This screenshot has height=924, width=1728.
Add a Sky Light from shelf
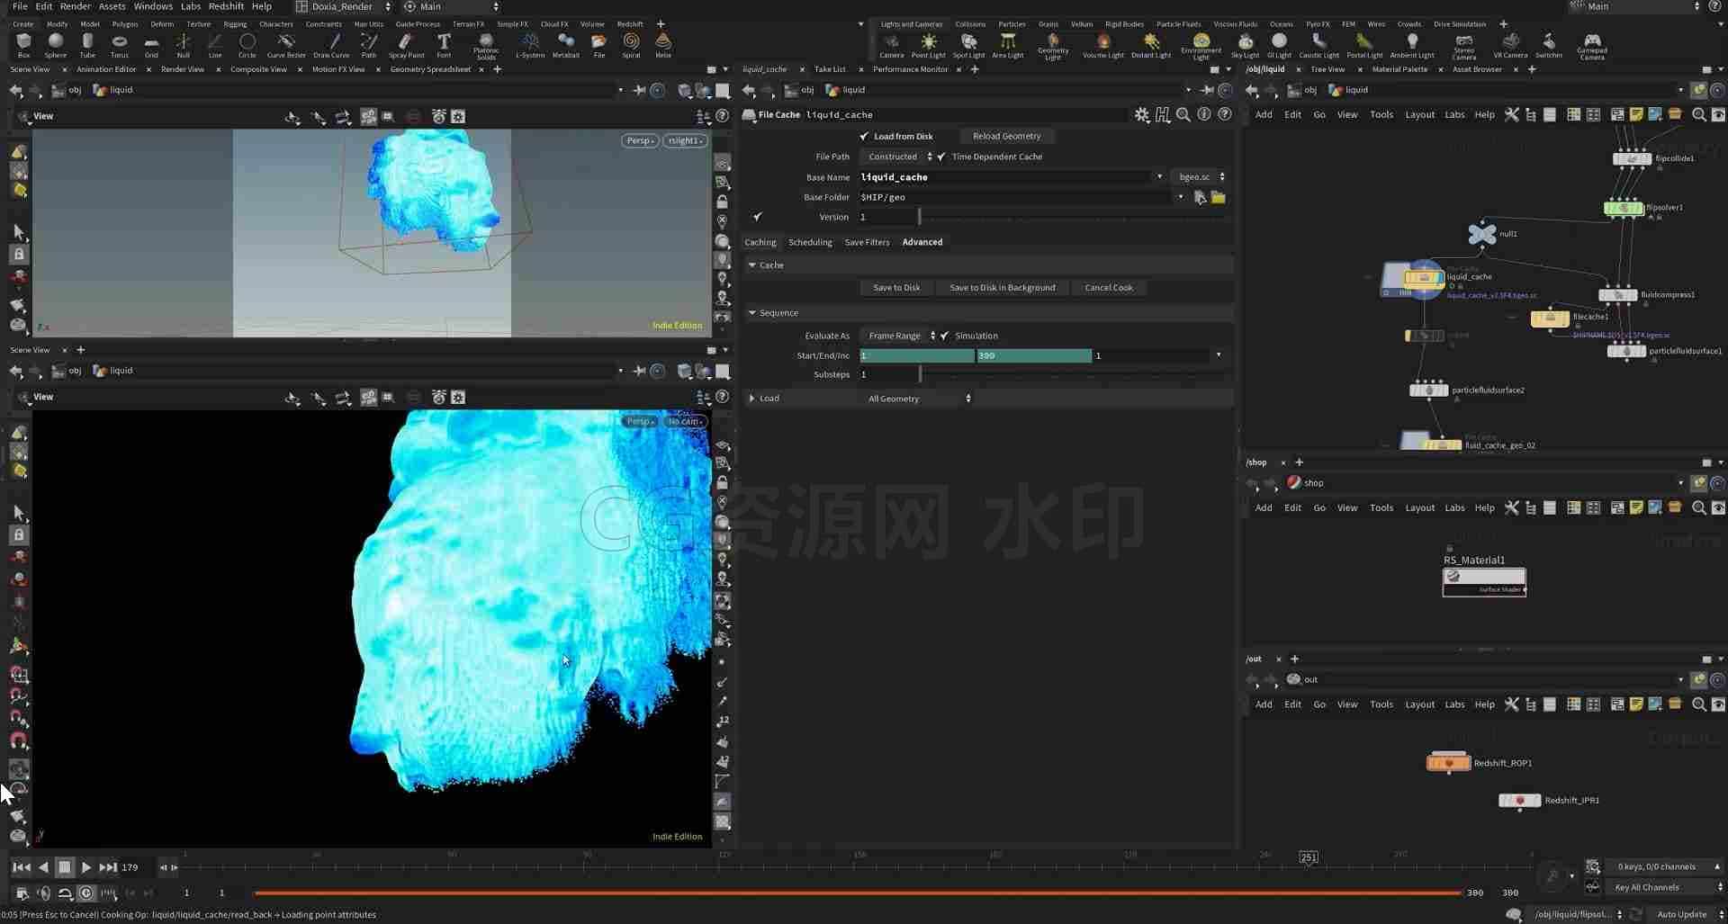[x=1245, y=45]
